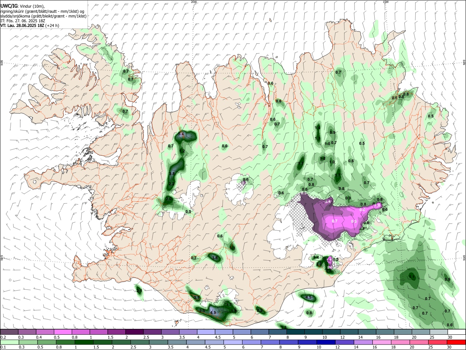Click the 'IT: Fös. 27. 06. 2025 18Z' line
The height and width of the screenshot is (350, 466).
pos(22,21)
